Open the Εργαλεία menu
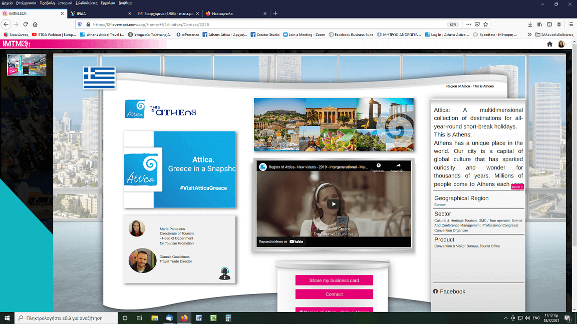The height and width of the screenshot is (324, 577). [108, 3]
